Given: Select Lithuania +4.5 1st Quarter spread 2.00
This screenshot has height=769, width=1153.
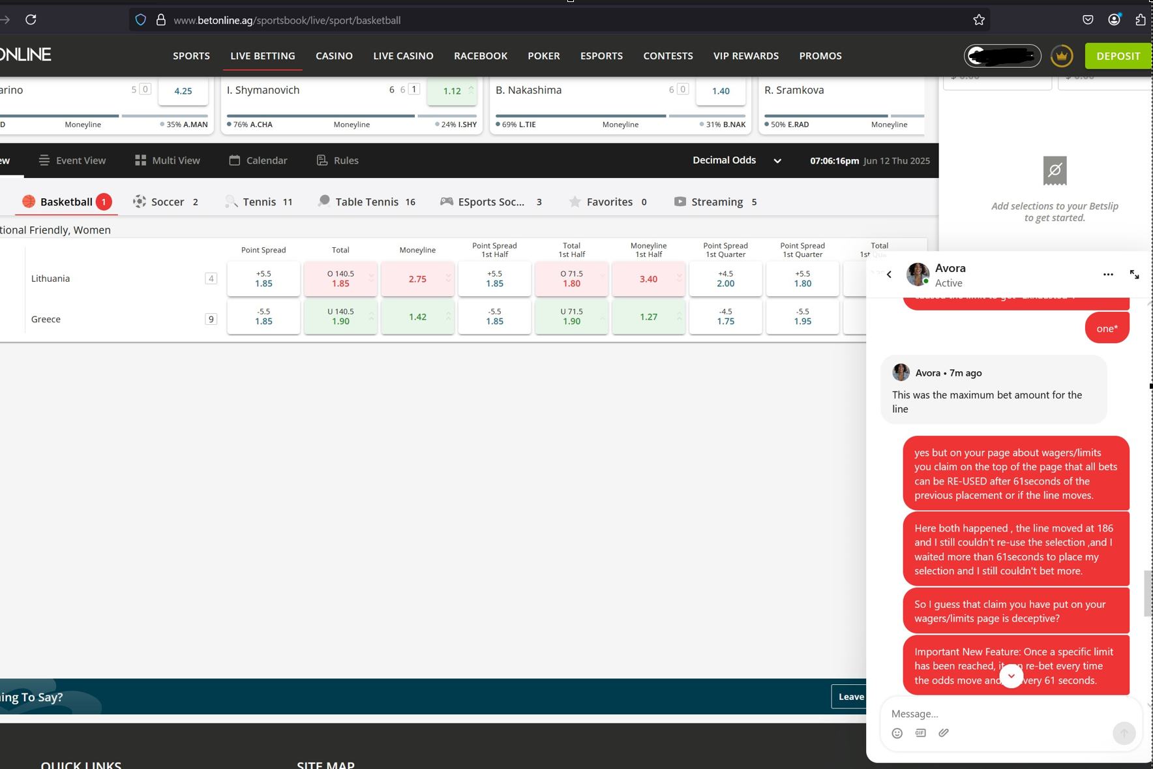Looking at the screenshot, I should [x=725, y=279].
